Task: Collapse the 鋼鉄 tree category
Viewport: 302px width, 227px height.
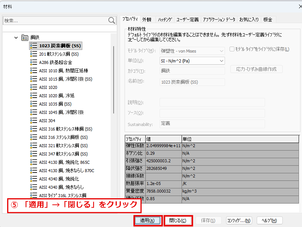Action: point(16,37)
